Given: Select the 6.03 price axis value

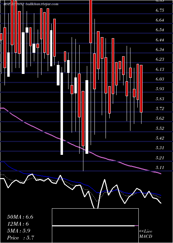Looking at the screenshot, I should coord(160,79).
